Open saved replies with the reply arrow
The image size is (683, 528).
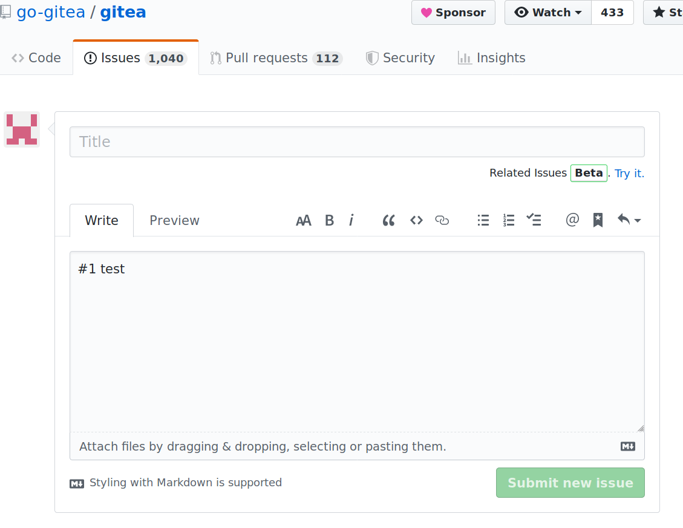[x=629, y=220]
